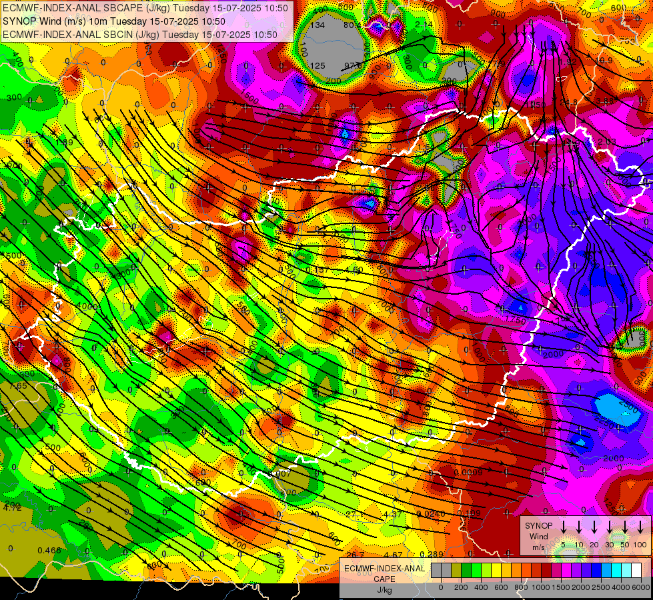Image resolution: width=653 pixels, height=600 pixels.
Task: Click the wind arrow above 10 m/s
Action: pyautogui.click(x=579, y=527)
